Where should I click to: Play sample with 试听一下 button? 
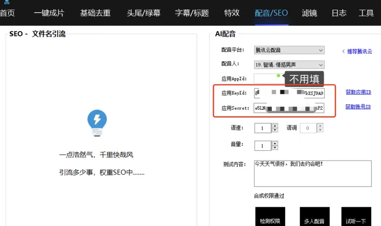click(x=356, y=216)
